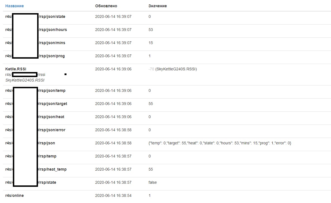
Task: Sort the table by the Название column
Action: [14, 6]
